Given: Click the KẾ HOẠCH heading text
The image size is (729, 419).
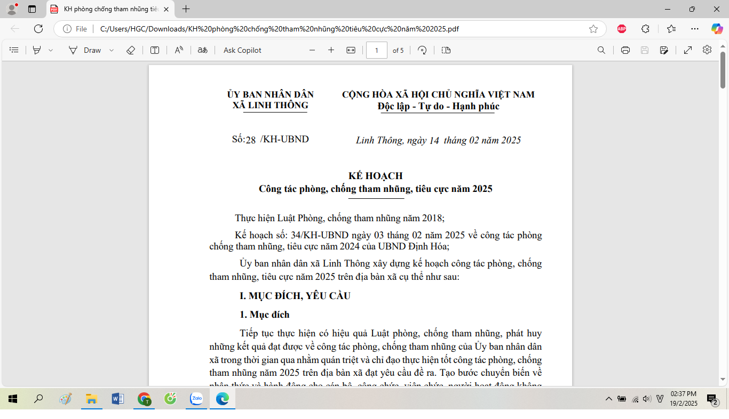Looking at the screenshot, I should 376,176.
